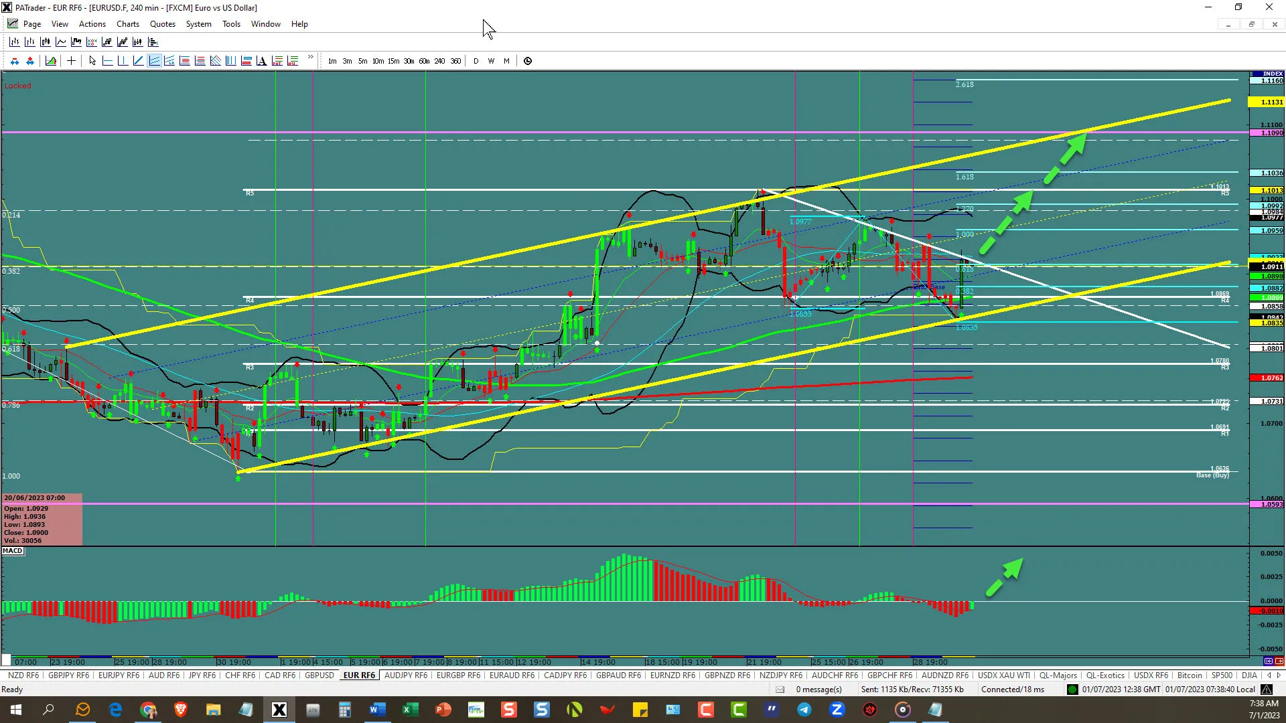Select the PAT levels tool
This screenshot has width=1286, height=723.
click(277, 61)
